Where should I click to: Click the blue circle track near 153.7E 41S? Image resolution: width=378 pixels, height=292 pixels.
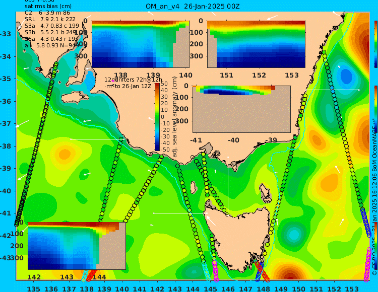click(x=366, y=223)
